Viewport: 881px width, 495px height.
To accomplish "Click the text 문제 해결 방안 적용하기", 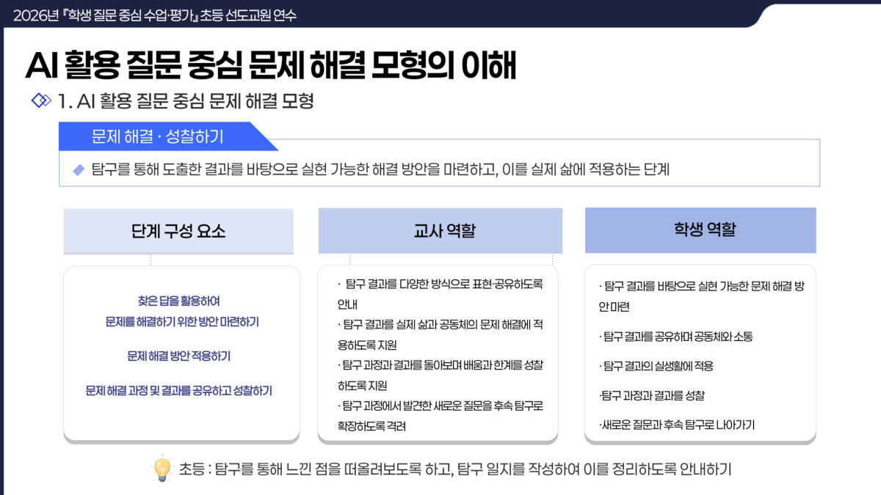I will pos(178,356).
